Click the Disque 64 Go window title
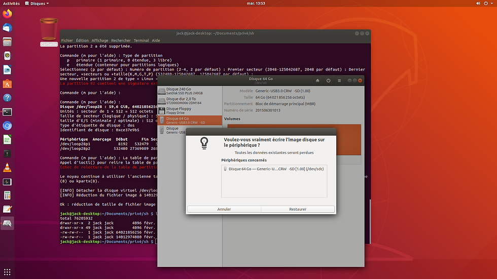 [x=261, y=79]
